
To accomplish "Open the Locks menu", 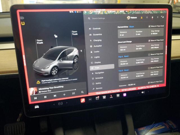I will point(95,52).
